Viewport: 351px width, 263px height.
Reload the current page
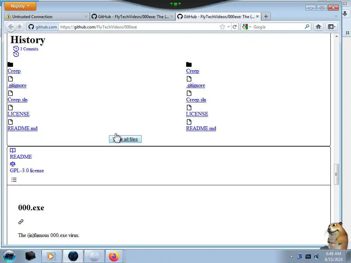click(234, 27)
